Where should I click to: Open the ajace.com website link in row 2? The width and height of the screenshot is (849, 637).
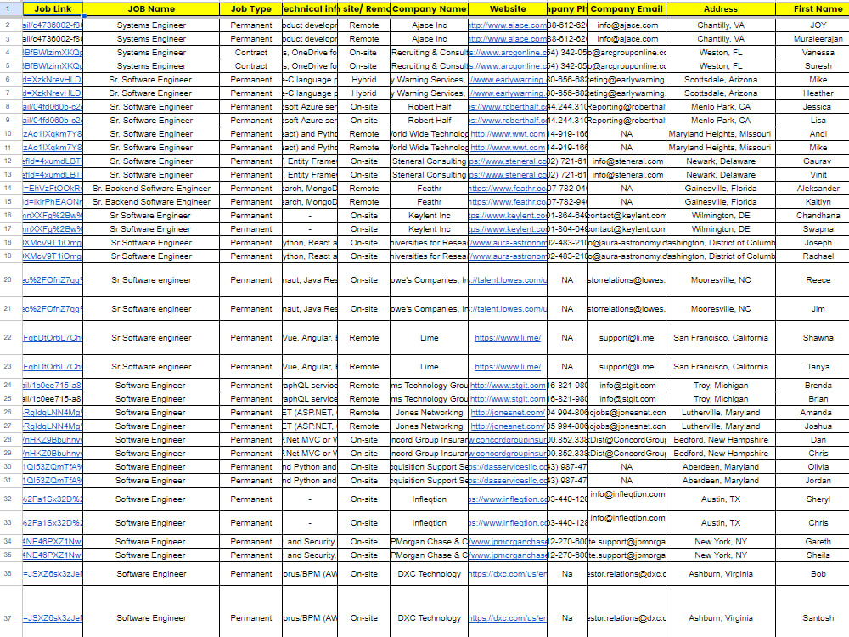point(508,25)
